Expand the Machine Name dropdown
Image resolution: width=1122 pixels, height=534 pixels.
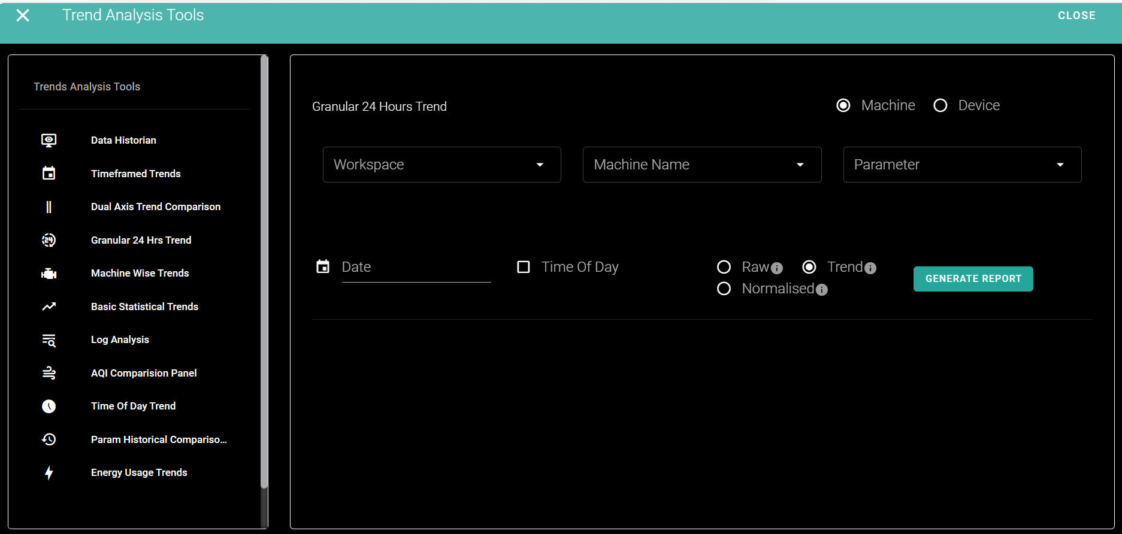pyautogui.click(x=701, y=165)
